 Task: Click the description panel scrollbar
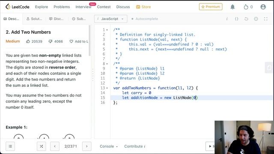point(89,41)
